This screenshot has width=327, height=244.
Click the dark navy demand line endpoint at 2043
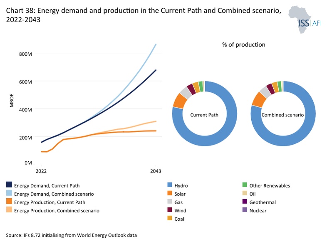point(156,70)
